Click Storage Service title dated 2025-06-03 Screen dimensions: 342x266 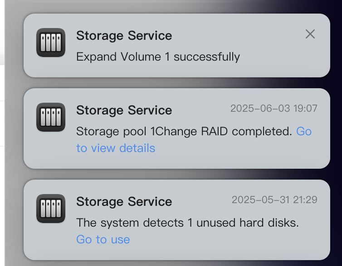[124, 110]
